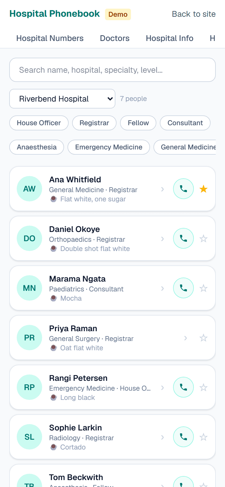Image resolution: width=225 pixels, height=487 pixels.
Task: Unstar Ana Whitfield from favourites
Action: click(x=204, y=189)
